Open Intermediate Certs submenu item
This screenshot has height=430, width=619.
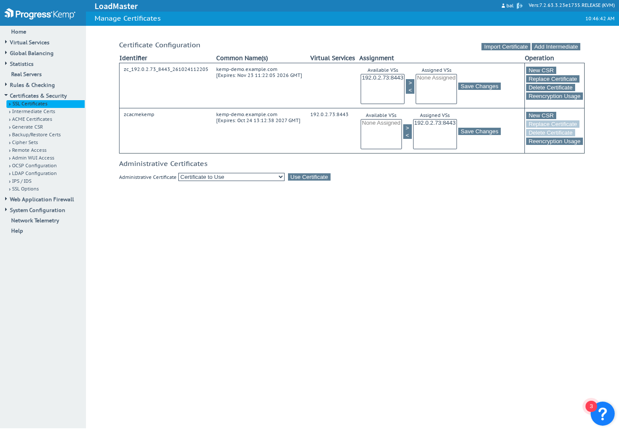pyautogui.click(x=34, y=112)
